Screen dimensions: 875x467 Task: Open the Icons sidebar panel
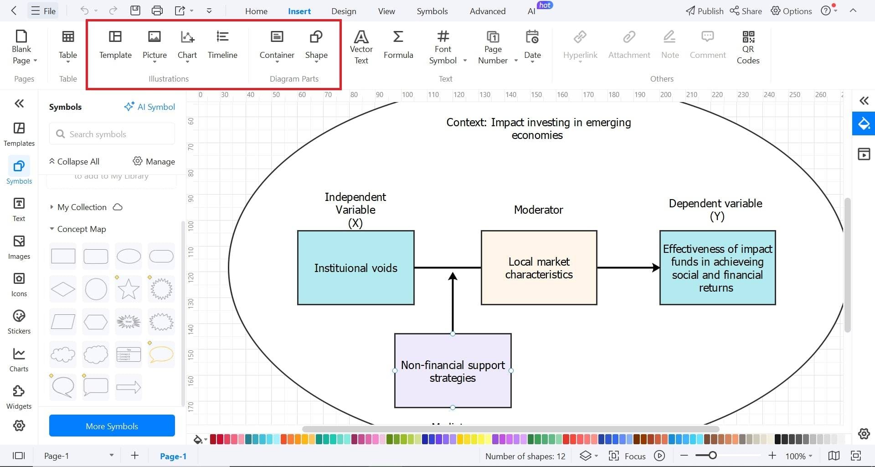[19, 285]
